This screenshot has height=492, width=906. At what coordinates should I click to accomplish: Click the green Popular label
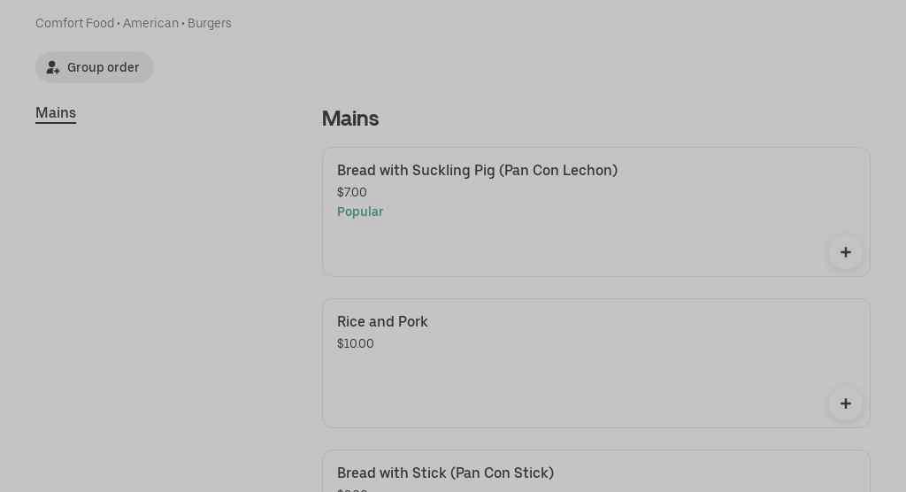coord(360,211)
